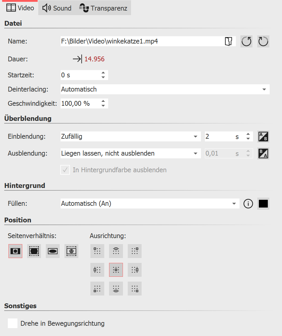The height and width of the screenshot is (336, 282).
Task: Select the center alignment option
Action: click(116, 270)
